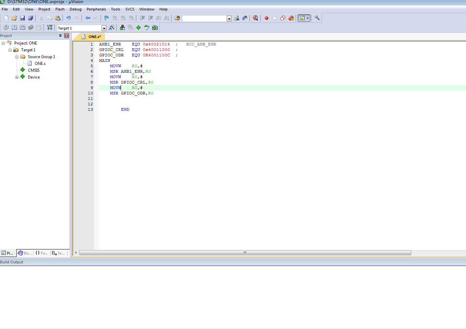The height and width of the screenshot is (329, 466).
Task: Click the editor horizontal scrollbar thumb
Action: click(x=245, y=253)
